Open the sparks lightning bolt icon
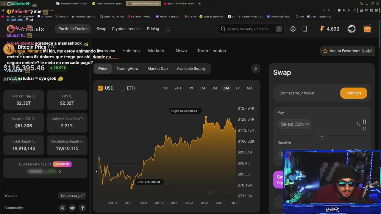 click(x=322, y=29)
